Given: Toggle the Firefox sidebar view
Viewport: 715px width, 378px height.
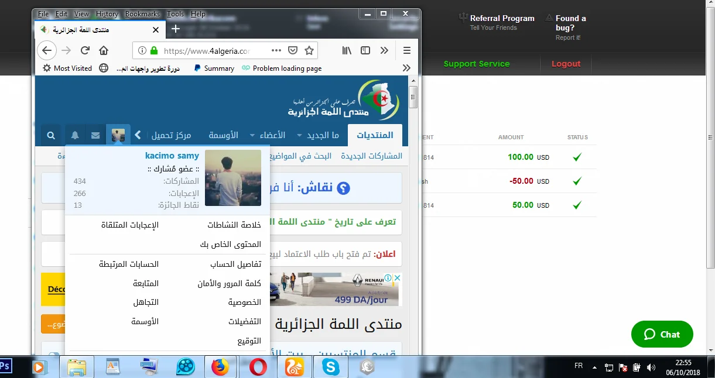Looking at the screenshot, I should (365, 50).
